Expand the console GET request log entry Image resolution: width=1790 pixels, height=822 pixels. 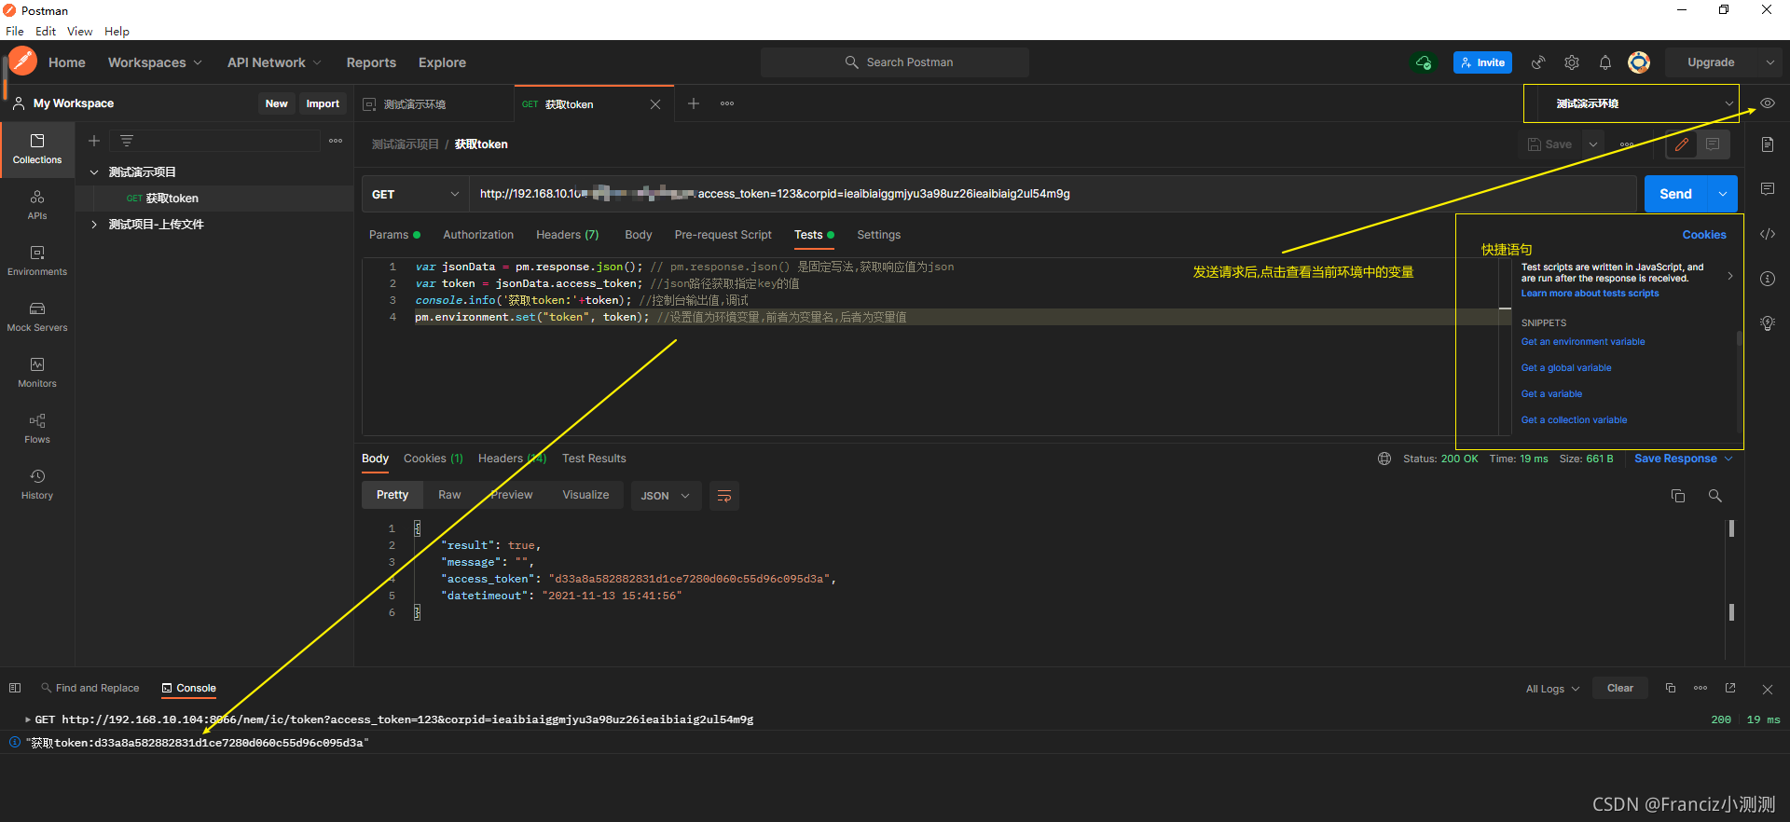click(28, 719)
